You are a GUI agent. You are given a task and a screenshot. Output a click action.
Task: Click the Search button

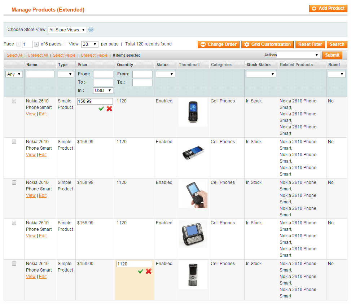pos(337,44)
